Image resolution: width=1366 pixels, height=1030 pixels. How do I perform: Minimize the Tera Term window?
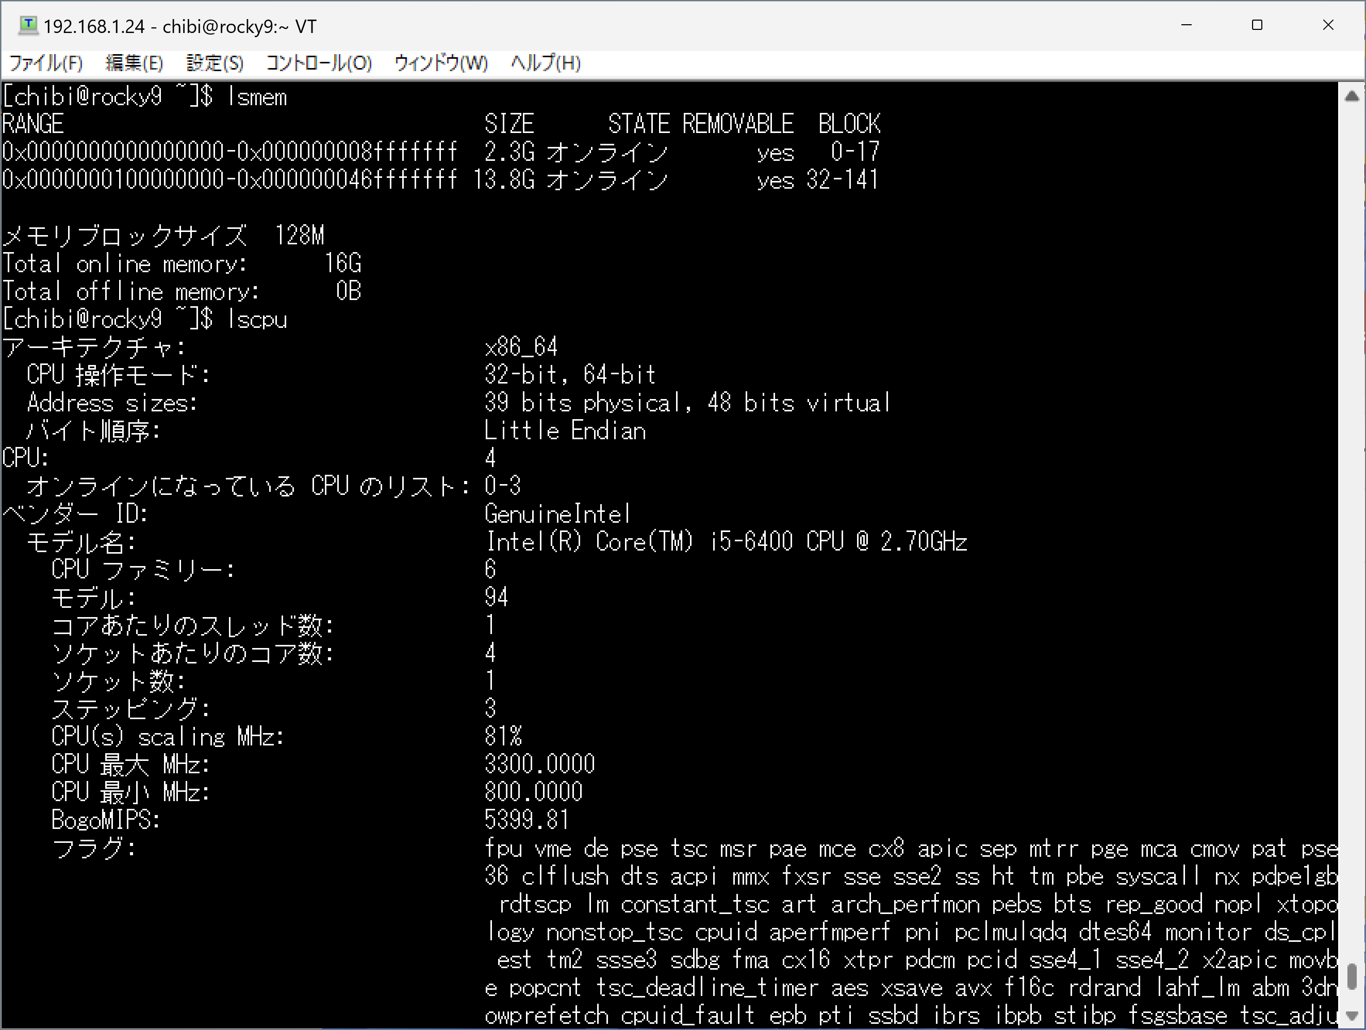pos(1187,25)
